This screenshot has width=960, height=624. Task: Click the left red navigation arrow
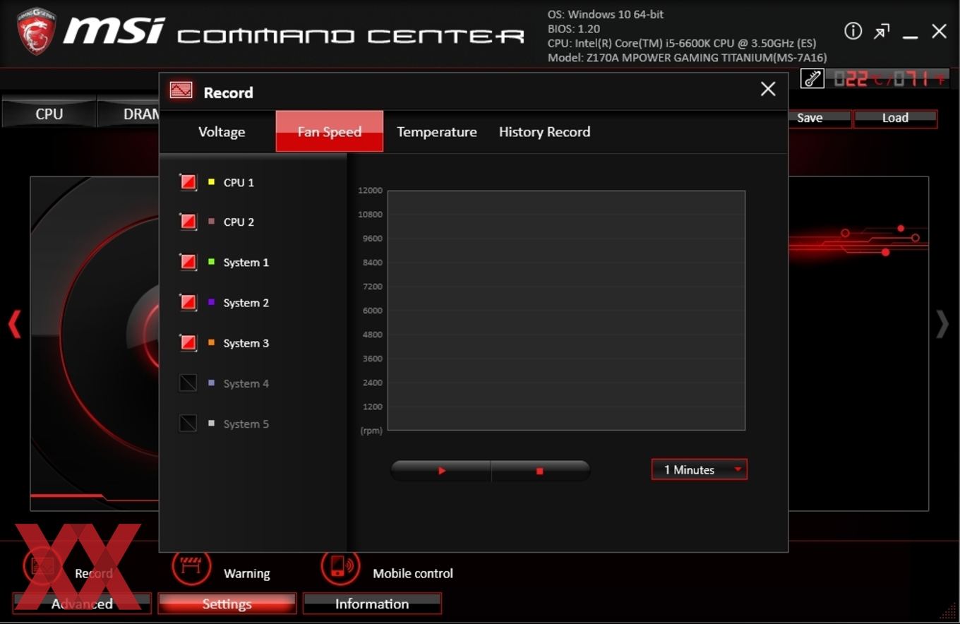click(14, 325)
